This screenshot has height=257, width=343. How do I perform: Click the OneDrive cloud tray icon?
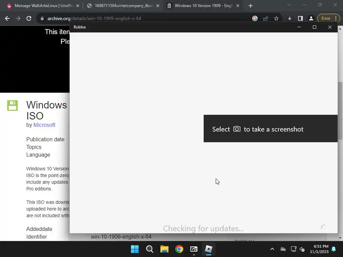(x=283, y=249)
